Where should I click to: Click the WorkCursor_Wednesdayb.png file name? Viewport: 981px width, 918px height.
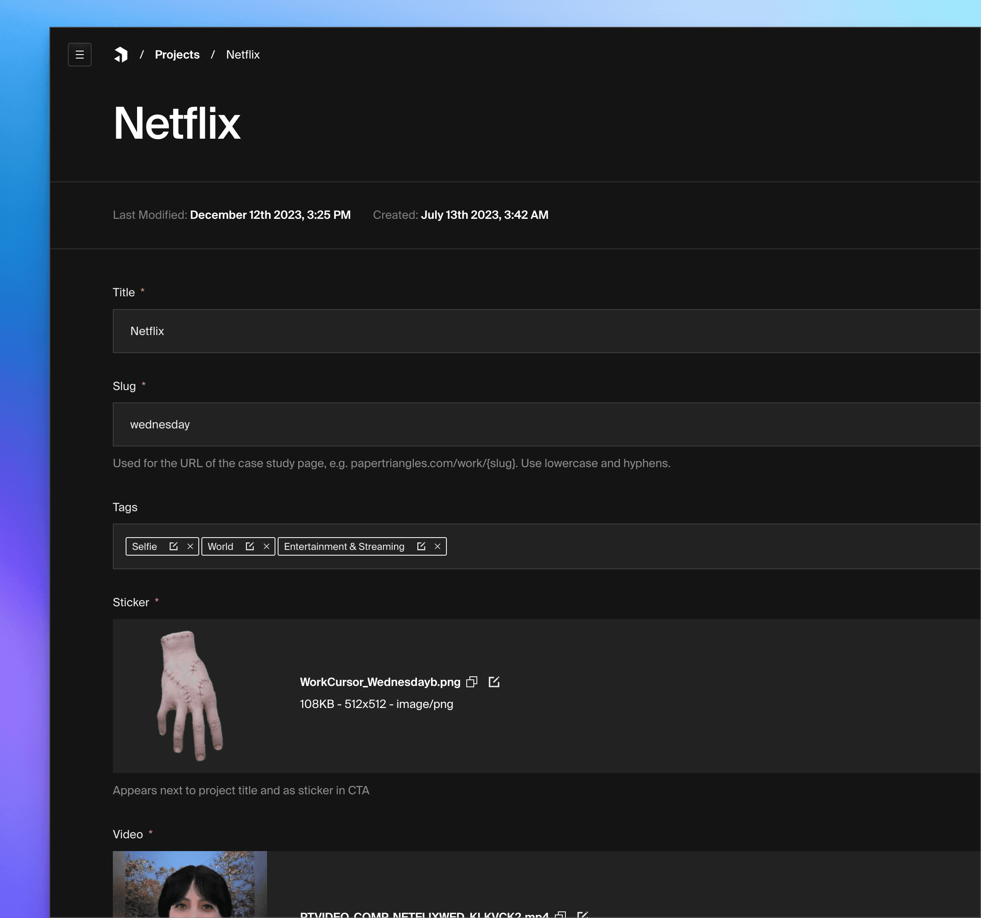click(x=380, y=682)
